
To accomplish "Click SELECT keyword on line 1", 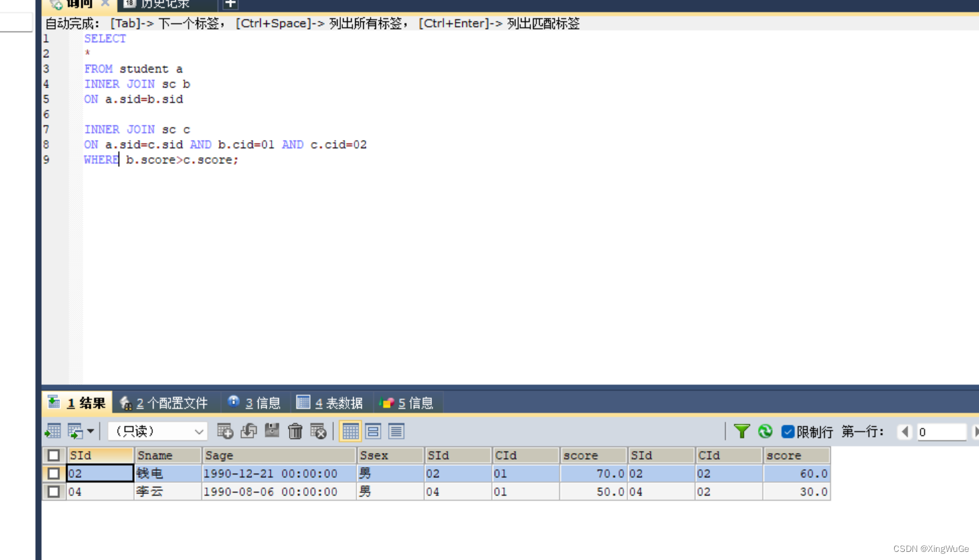I will click(105, 38).
